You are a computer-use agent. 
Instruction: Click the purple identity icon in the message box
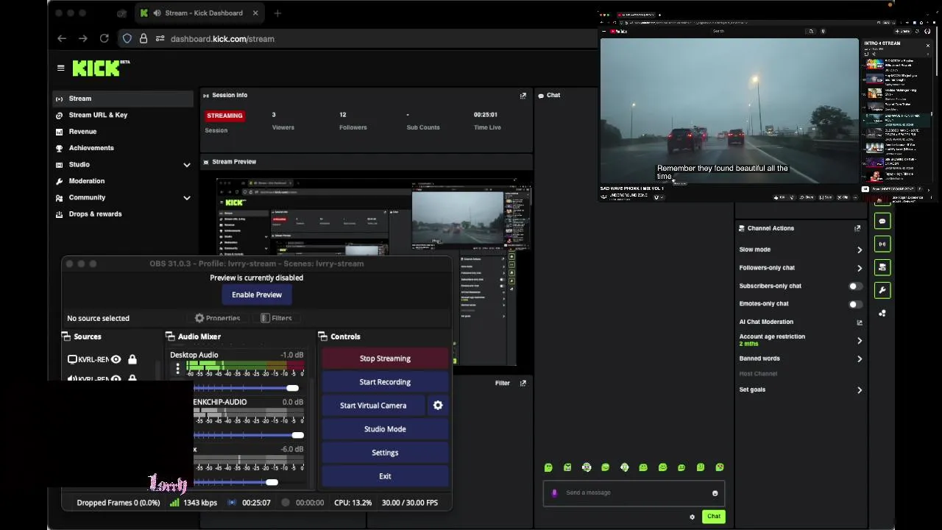tap(554, 493)
